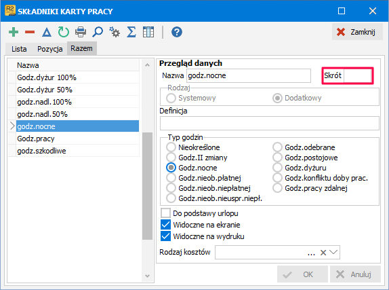Screen dimensions: 389x290
Task: Click the list's vertical scrollbar thumb
Action: (x=147, y=186)
